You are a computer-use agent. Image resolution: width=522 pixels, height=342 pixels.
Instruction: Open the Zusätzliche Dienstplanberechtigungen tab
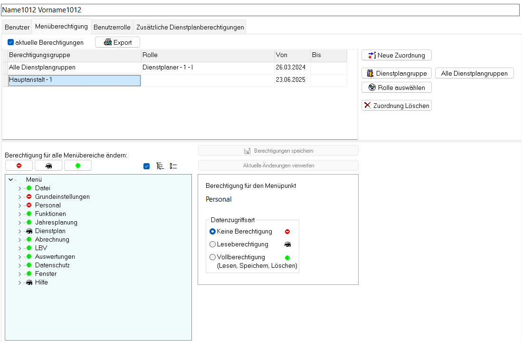coord(190,28)
